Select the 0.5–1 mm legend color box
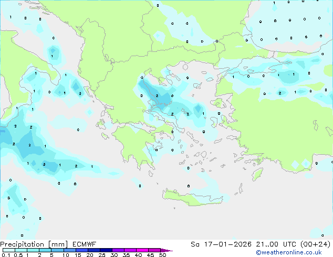The width and height of the screenshot is (333, 257). click(x=21, y=250)
